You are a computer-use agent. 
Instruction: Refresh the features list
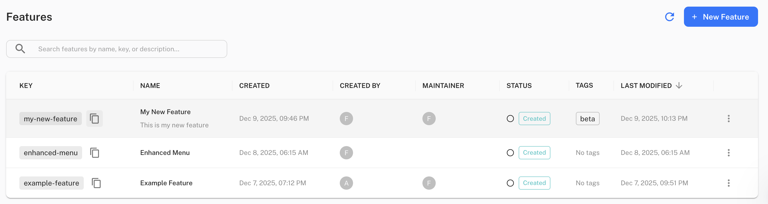point(670,17)
